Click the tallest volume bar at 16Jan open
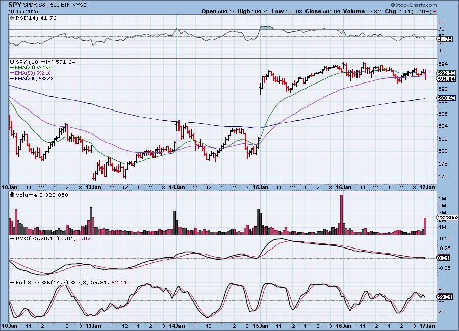This screenshot has width=459, height=331. click(341, 214)
